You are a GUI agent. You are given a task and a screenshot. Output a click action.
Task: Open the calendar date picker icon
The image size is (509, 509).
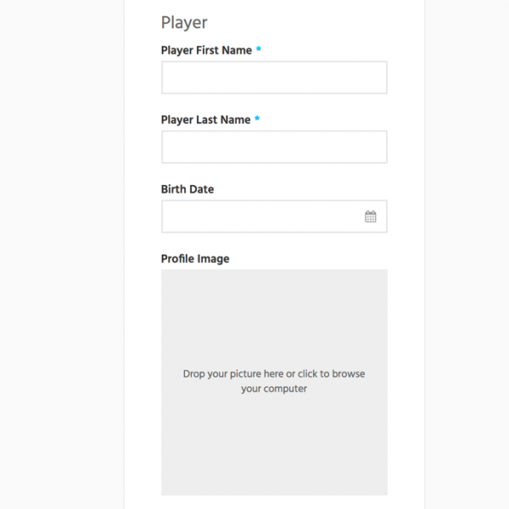coord(371,216)
